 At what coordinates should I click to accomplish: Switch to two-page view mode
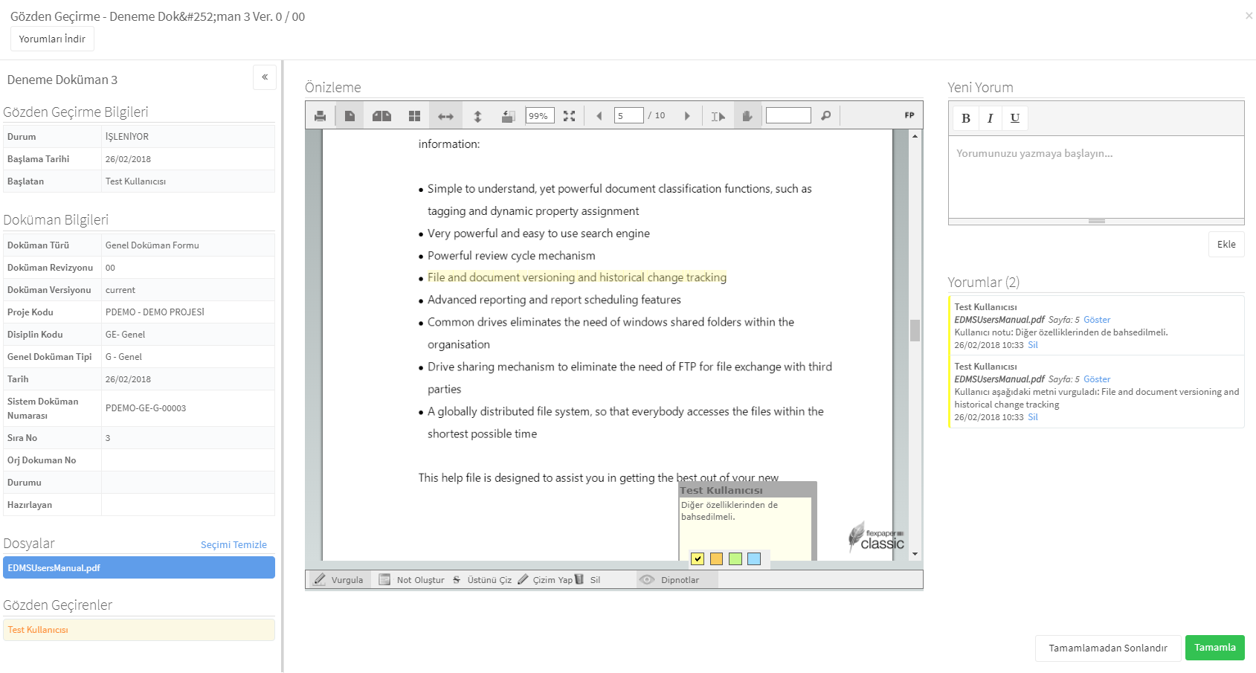(x=382, y=116)
